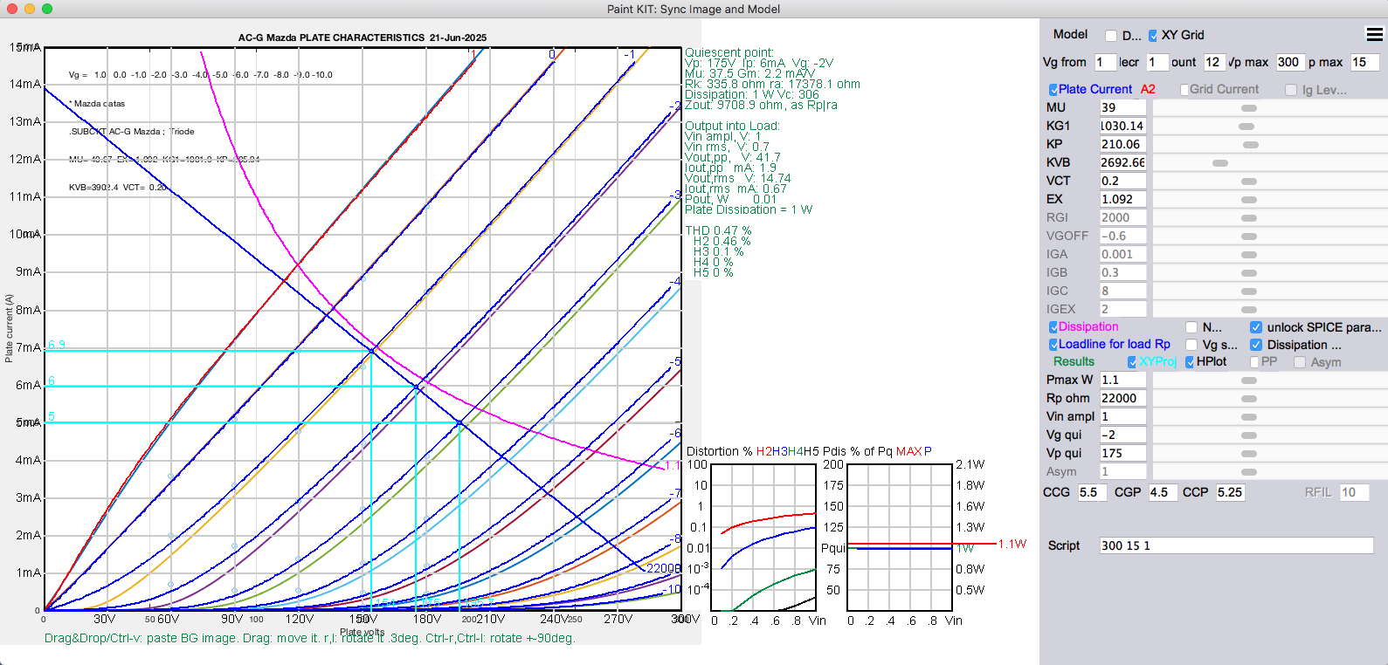Click the chart title AC-G Mazda PLATE CHARACTERISTICS

(363, 38)
